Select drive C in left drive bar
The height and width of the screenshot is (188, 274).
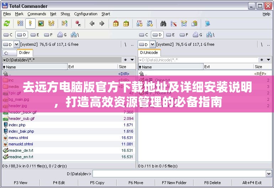point(8,35)
